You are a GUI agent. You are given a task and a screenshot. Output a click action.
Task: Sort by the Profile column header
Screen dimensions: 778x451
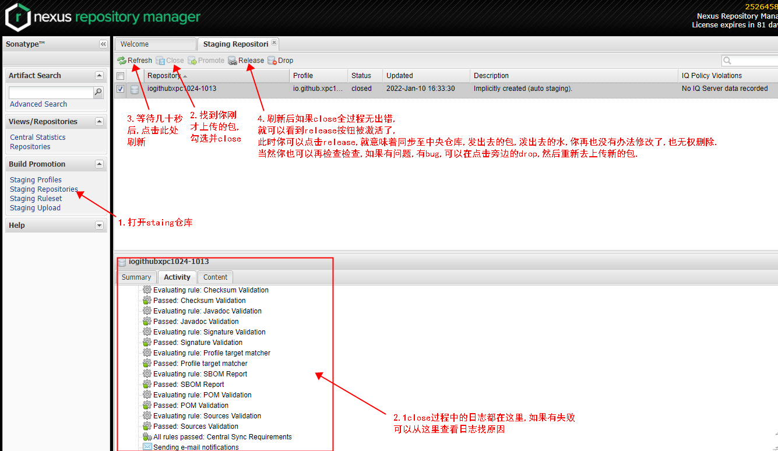point(319,76)
